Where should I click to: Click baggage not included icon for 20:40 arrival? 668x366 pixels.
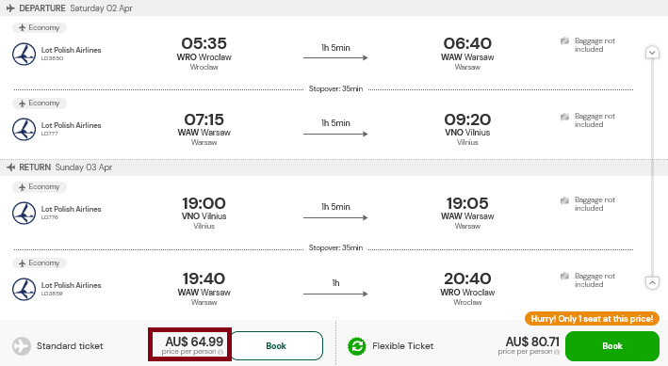tap(565, 277)
